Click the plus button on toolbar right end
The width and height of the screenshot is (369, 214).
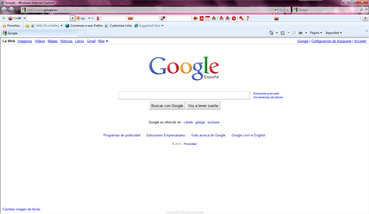(366, 18)
